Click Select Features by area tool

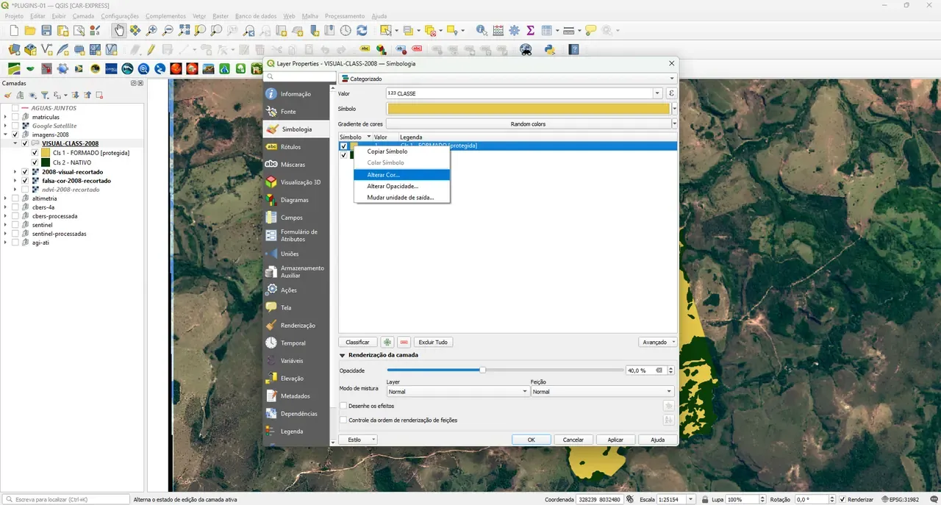pyautogui.click(x=385, y=31)
